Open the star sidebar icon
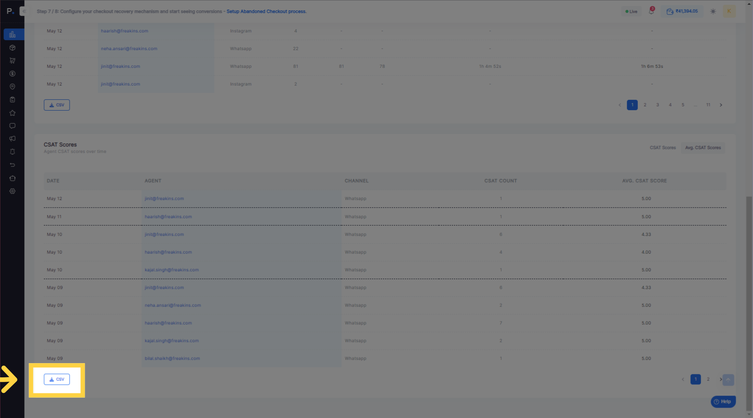This screenshot has height=418, width=753. click(13, 113)
